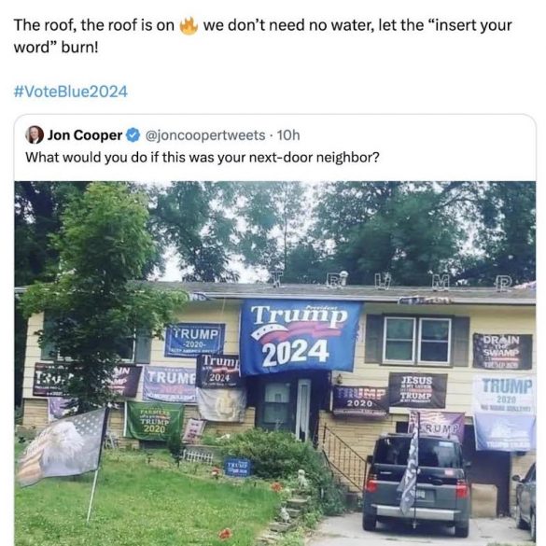Click the dark SUV parked in driveway
The width and height of the screenshot is (546, 546).
(417, 483)
